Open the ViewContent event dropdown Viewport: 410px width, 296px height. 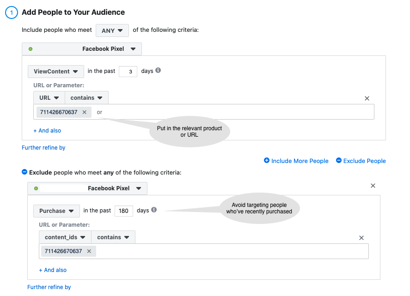[x=56, y=72]
